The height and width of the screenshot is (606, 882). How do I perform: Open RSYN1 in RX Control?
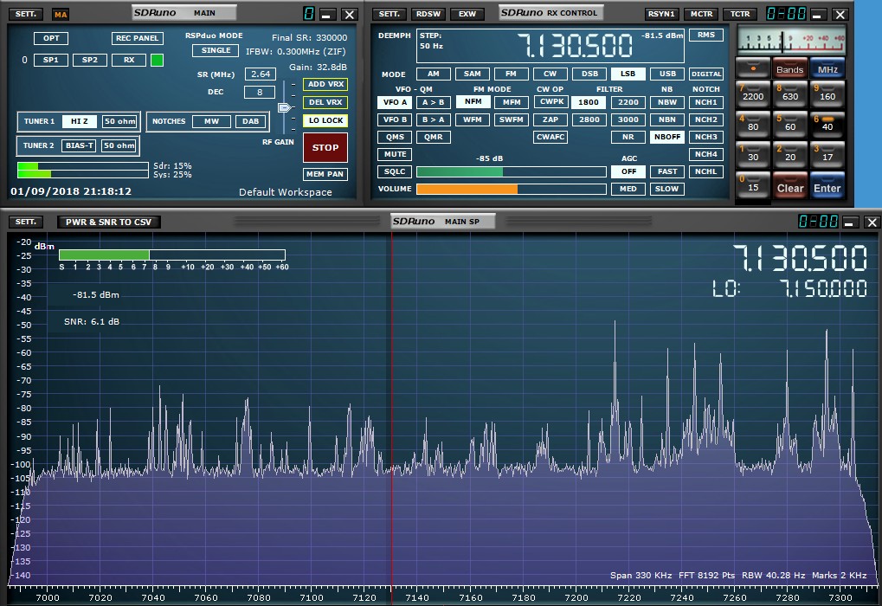click(x=661, y=14)
